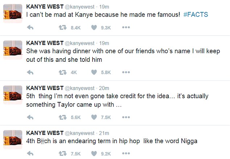Like the tweet with 9.2K likes
Viewport: 230px width, 159px height.
(94, 154)
